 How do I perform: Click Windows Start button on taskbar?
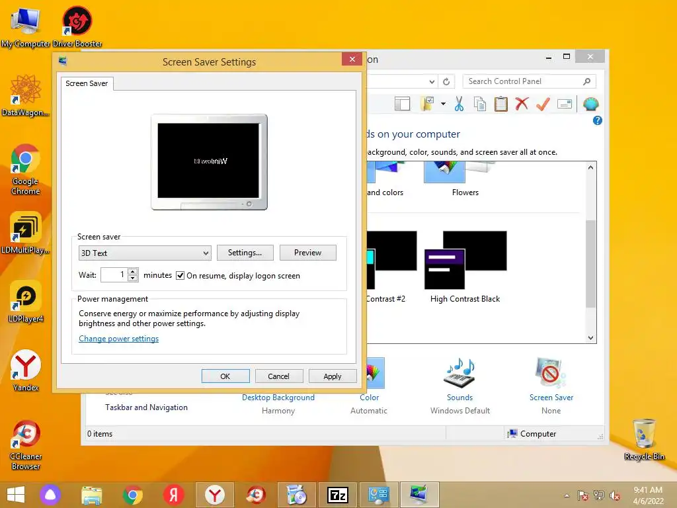point(16,495)
